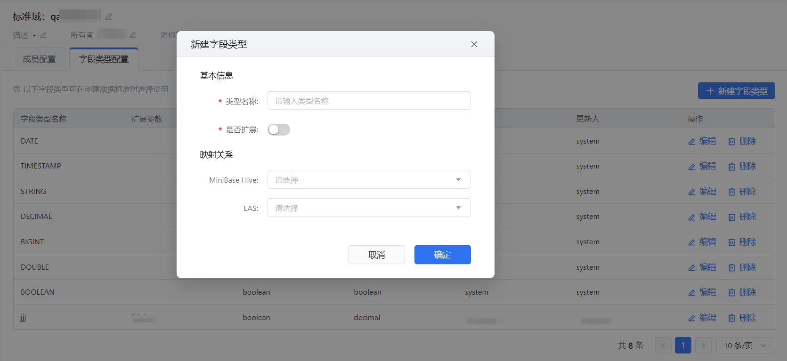
Task: Click the 类型名称 input field
Action: coord(369,101)
